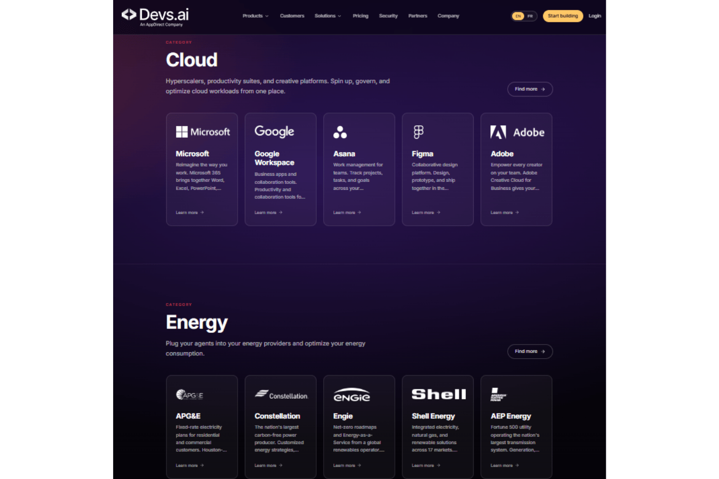Click Find more in Energy section
The width and height of the screenshot is (719, 479).
coord(530,351)
